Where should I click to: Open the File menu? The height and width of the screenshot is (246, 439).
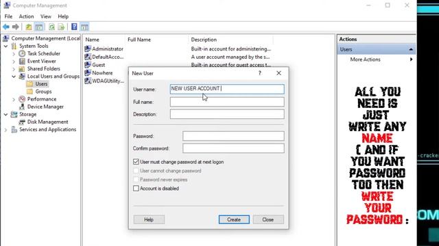coord(8,16)
